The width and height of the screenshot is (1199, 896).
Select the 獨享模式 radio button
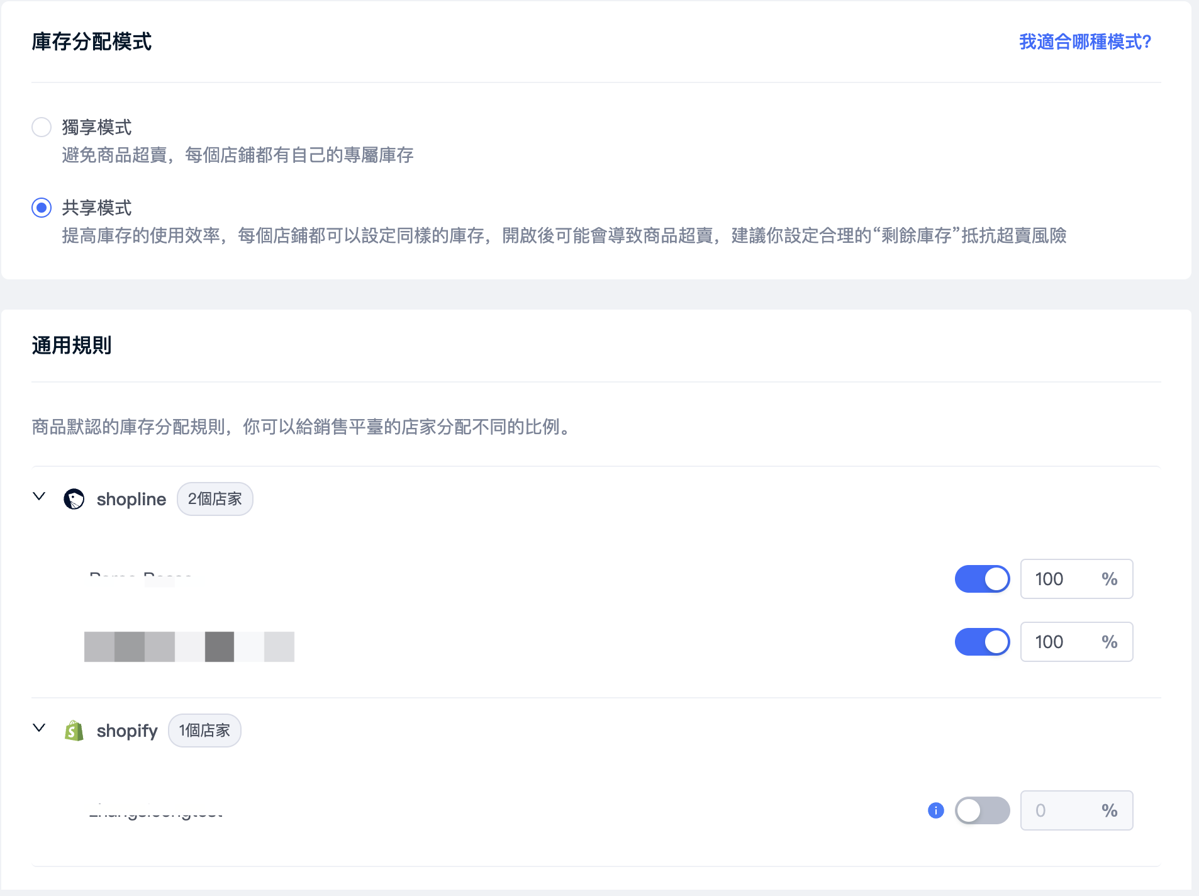(x=42, y=127)
